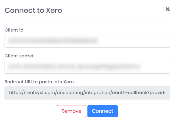Dismiss the modal using the X icon
The image size is (174, 127).
click(167, 9)
